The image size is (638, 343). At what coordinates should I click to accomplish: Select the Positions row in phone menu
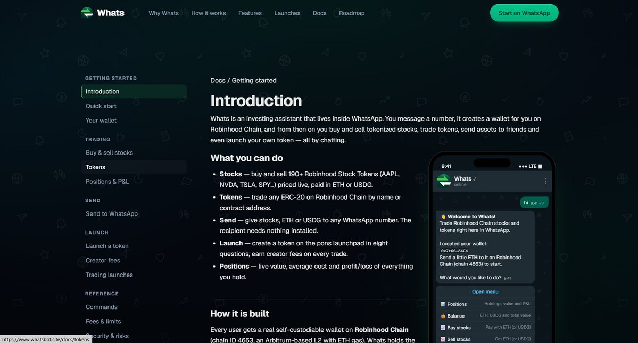point(485,304)
